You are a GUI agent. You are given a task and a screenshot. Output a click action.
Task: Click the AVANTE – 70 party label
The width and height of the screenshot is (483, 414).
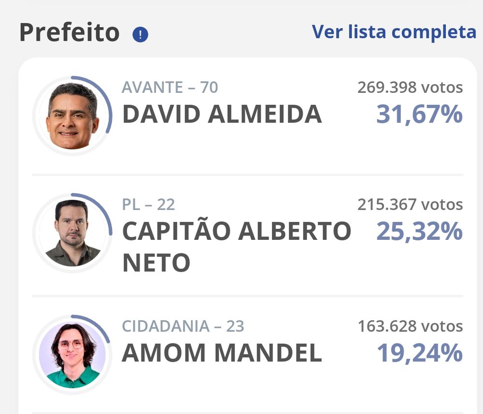[x=170, y=88]
